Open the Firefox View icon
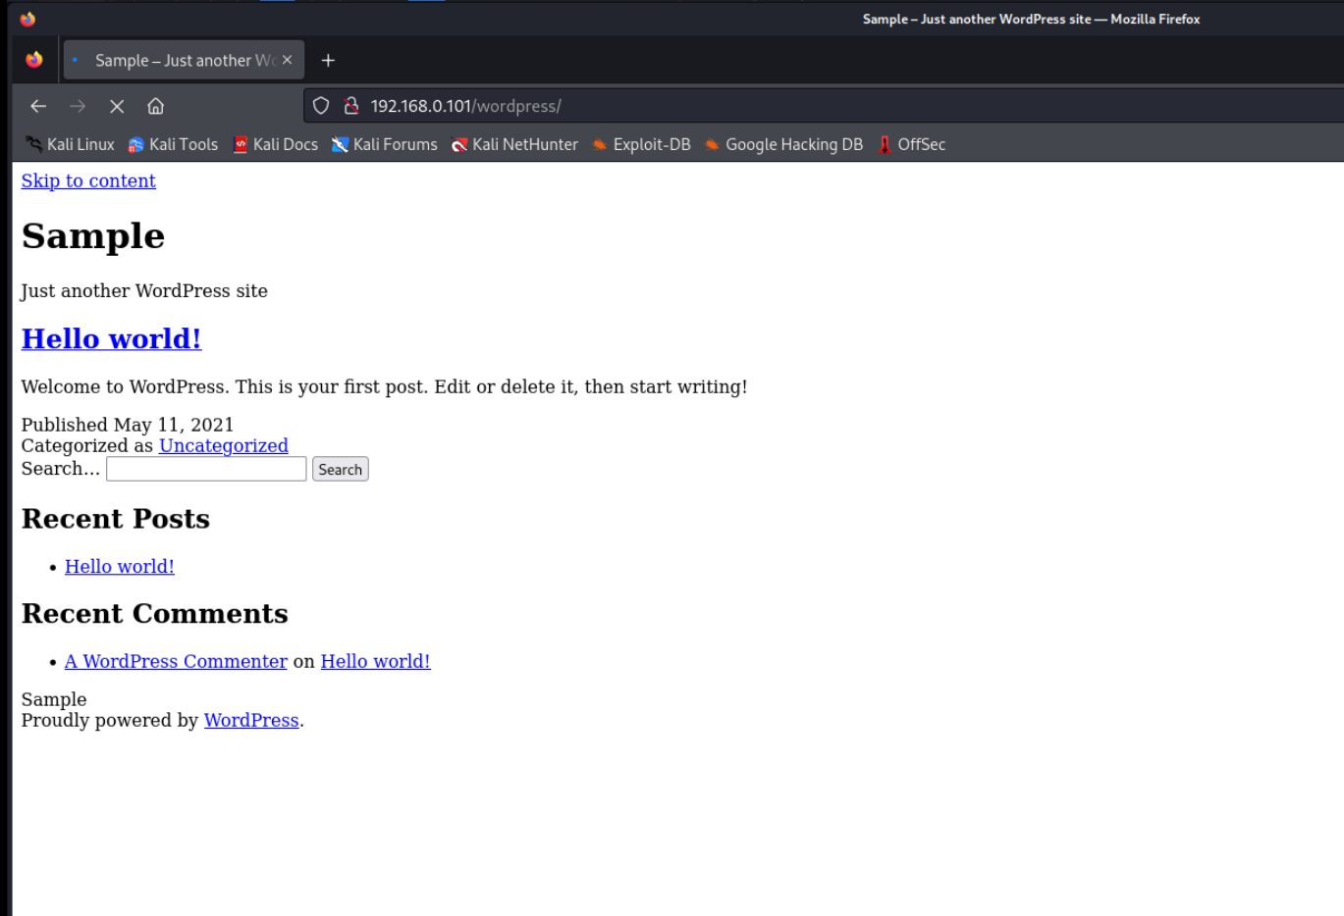1344x916 pixels. click(x=34, y=60)
